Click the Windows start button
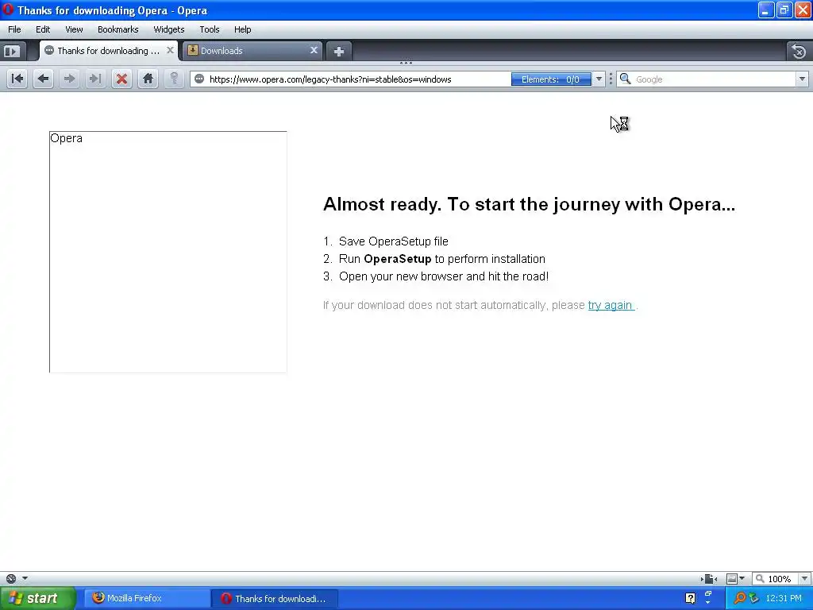Image resolution: width=813 pixels, height=610 pixels. 37,598
